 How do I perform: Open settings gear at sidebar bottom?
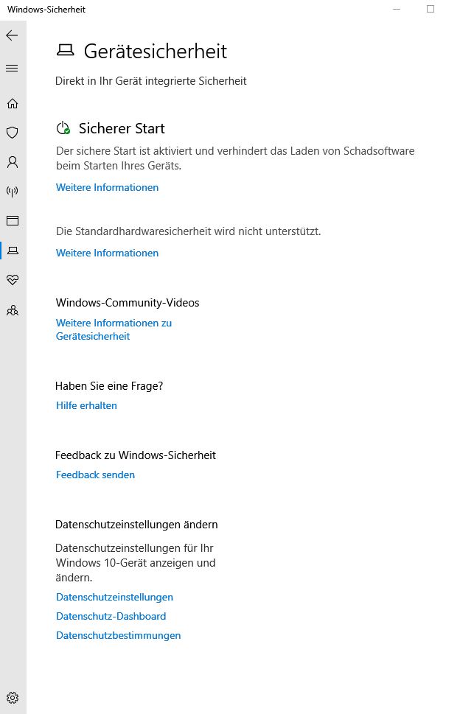(13, 697)
